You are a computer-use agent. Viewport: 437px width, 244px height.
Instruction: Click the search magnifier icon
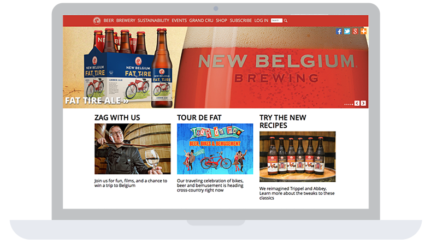[x=286, y=21]
